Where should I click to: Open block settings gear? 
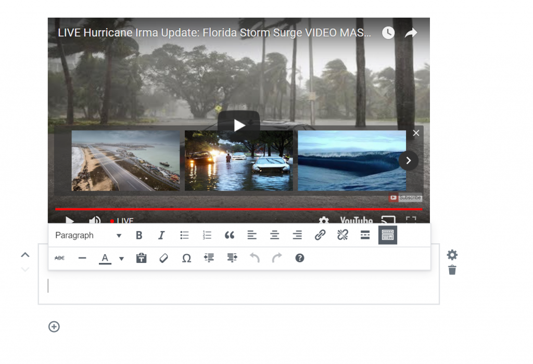pyautogui.click(x=452, y=255)
